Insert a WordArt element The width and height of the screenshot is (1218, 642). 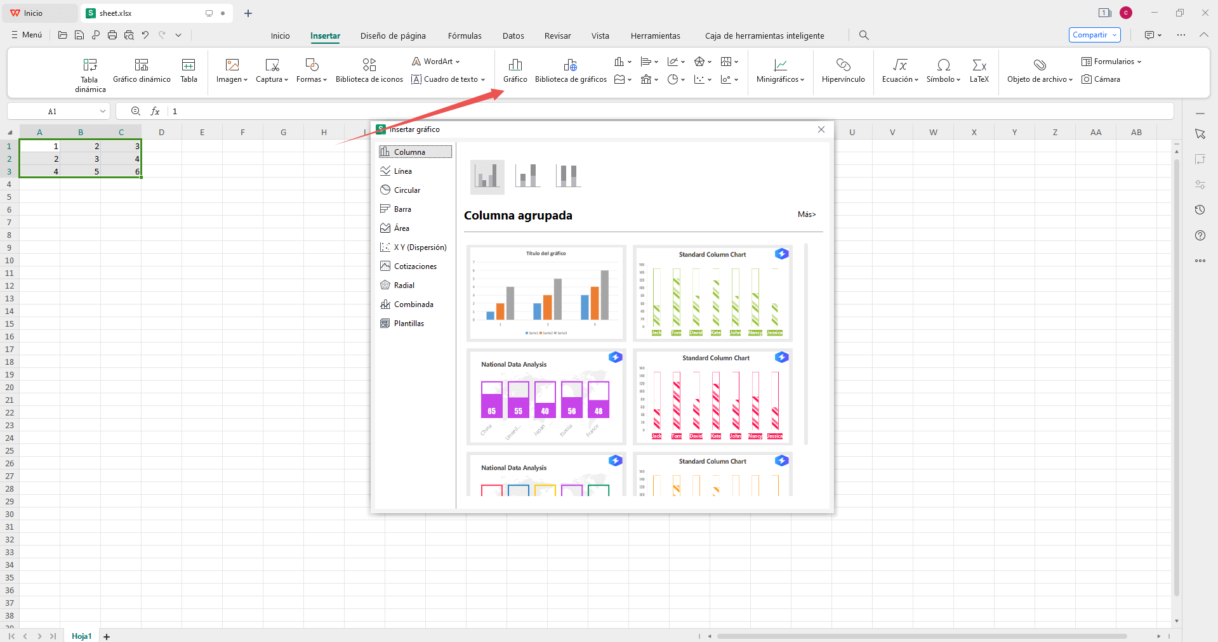click(x=435, y=61)
